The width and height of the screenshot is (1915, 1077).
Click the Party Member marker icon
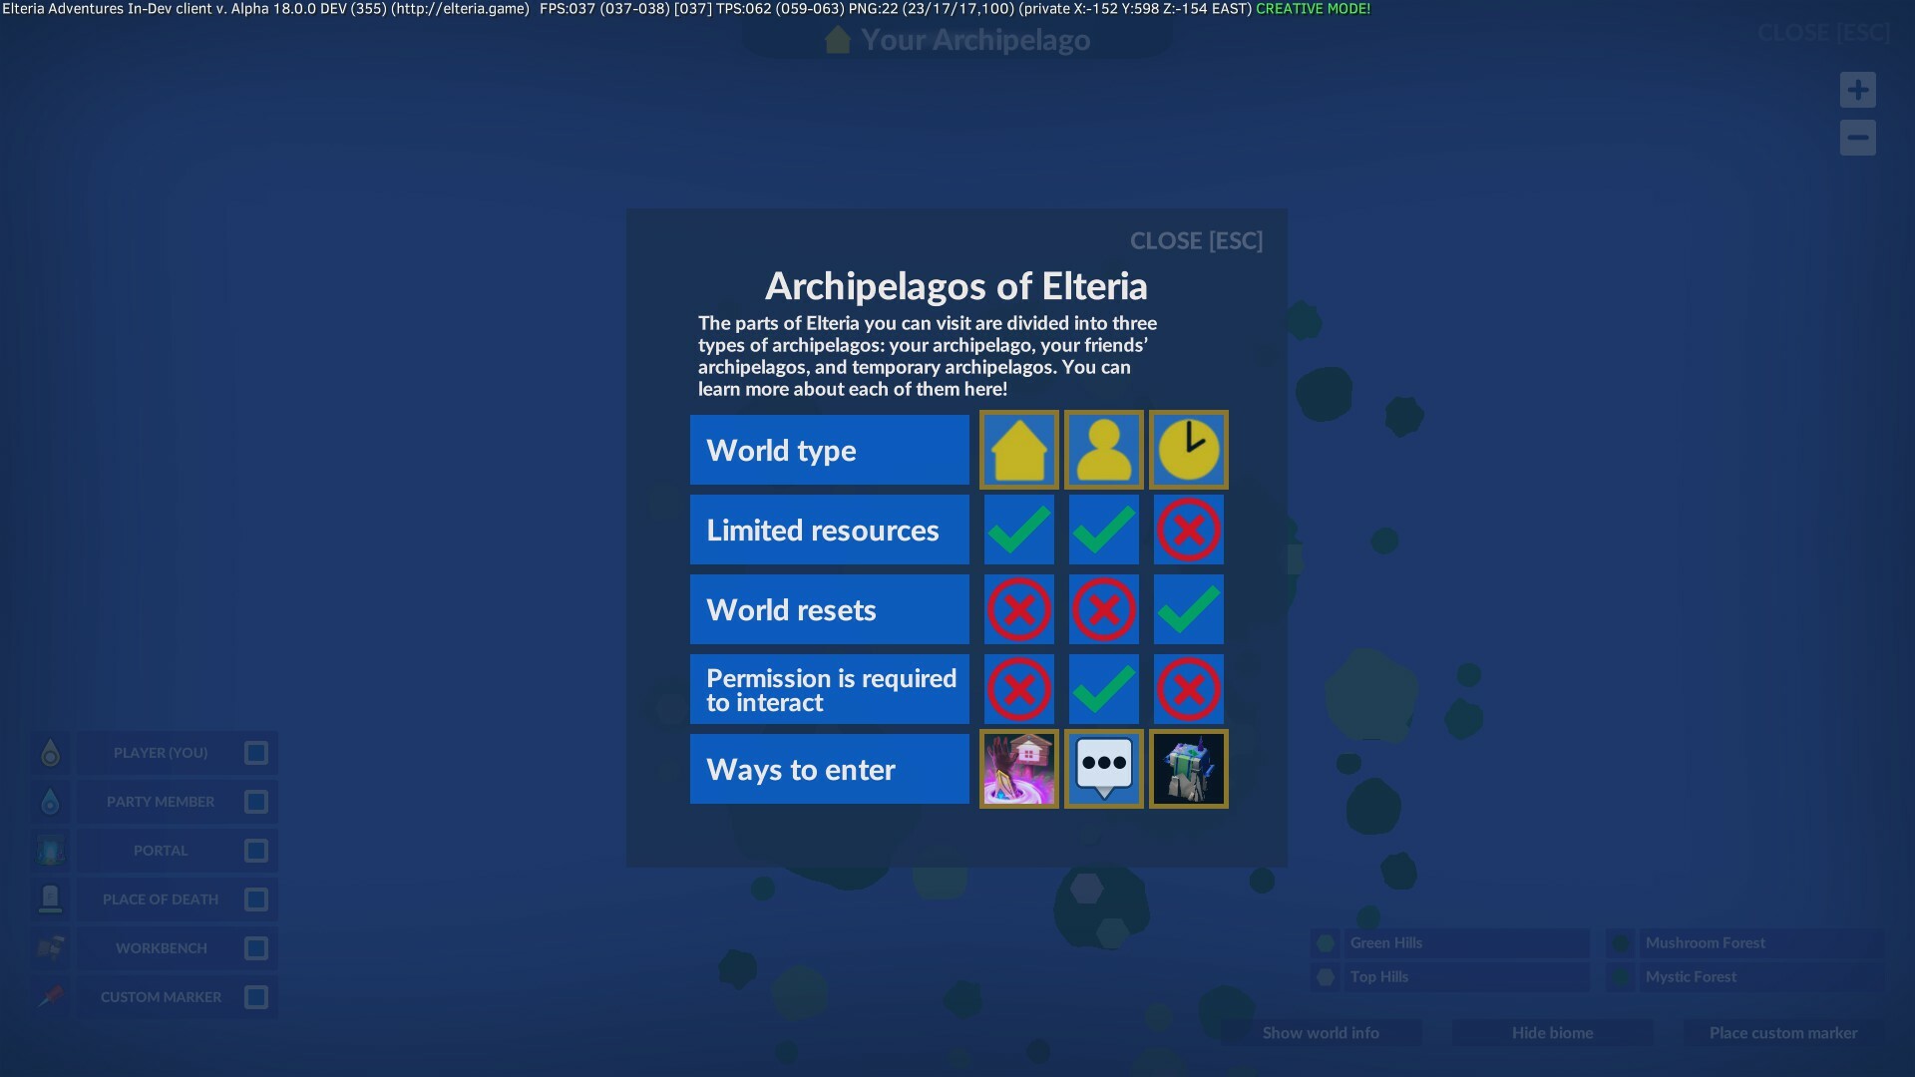click(x=50, y=802)
